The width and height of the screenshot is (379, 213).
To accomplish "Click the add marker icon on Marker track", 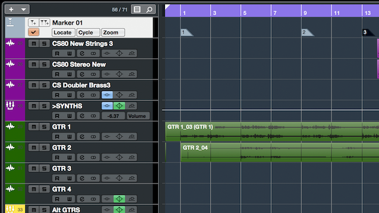I will click(x=33, y=23).
